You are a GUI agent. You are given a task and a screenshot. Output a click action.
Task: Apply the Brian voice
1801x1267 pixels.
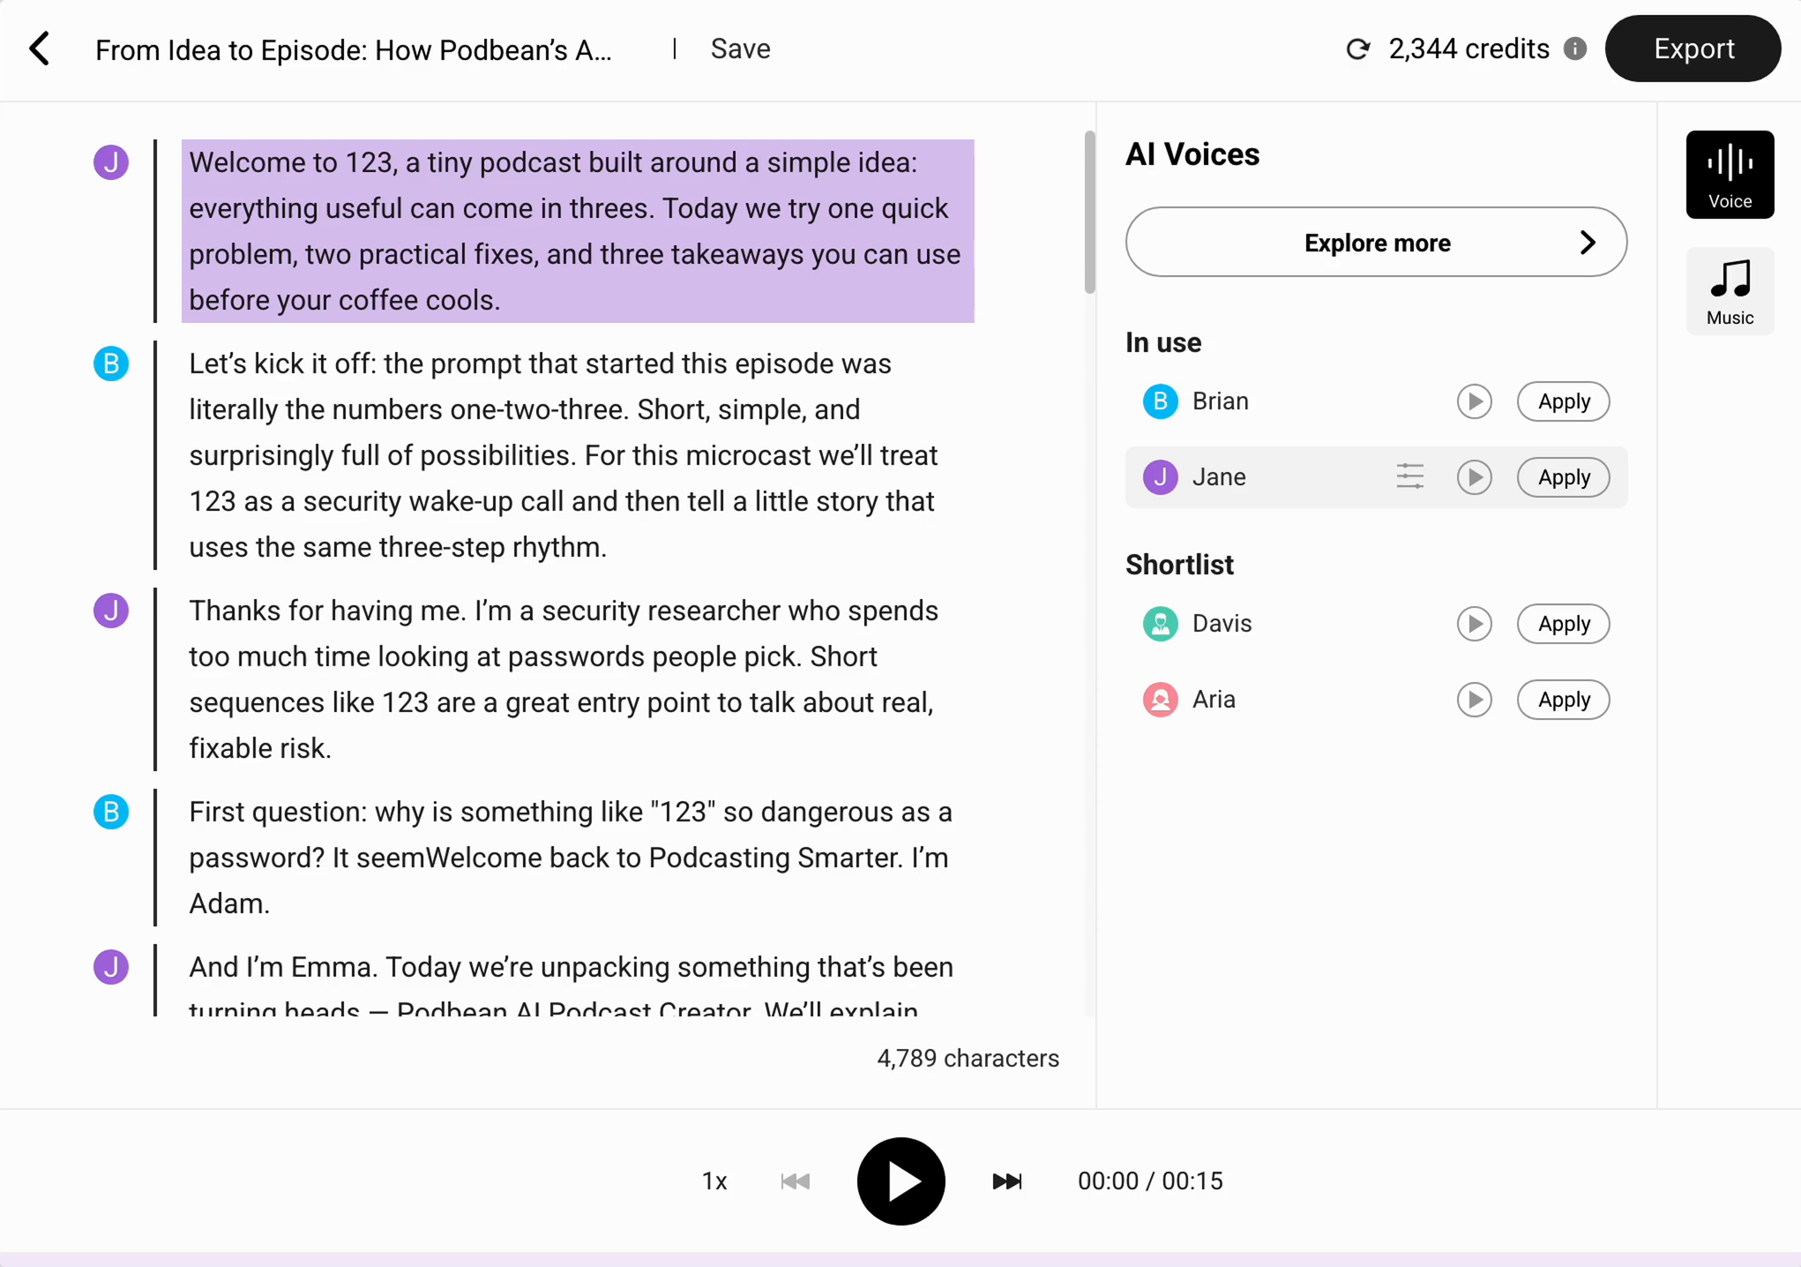tap(1563, 401)
